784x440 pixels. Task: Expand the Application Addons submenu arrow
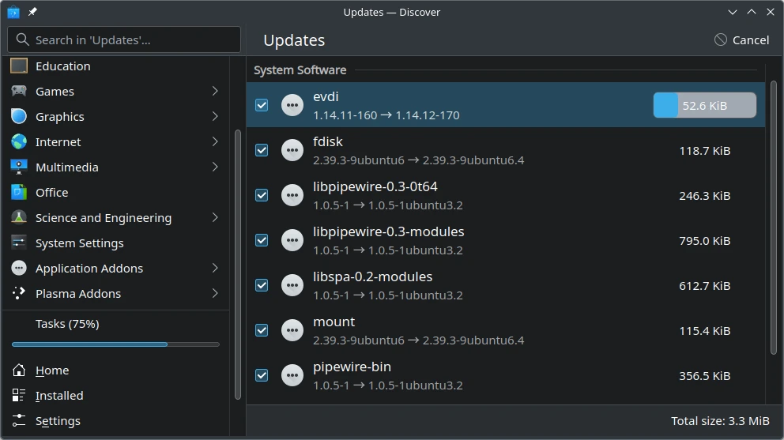coord(215,269)
